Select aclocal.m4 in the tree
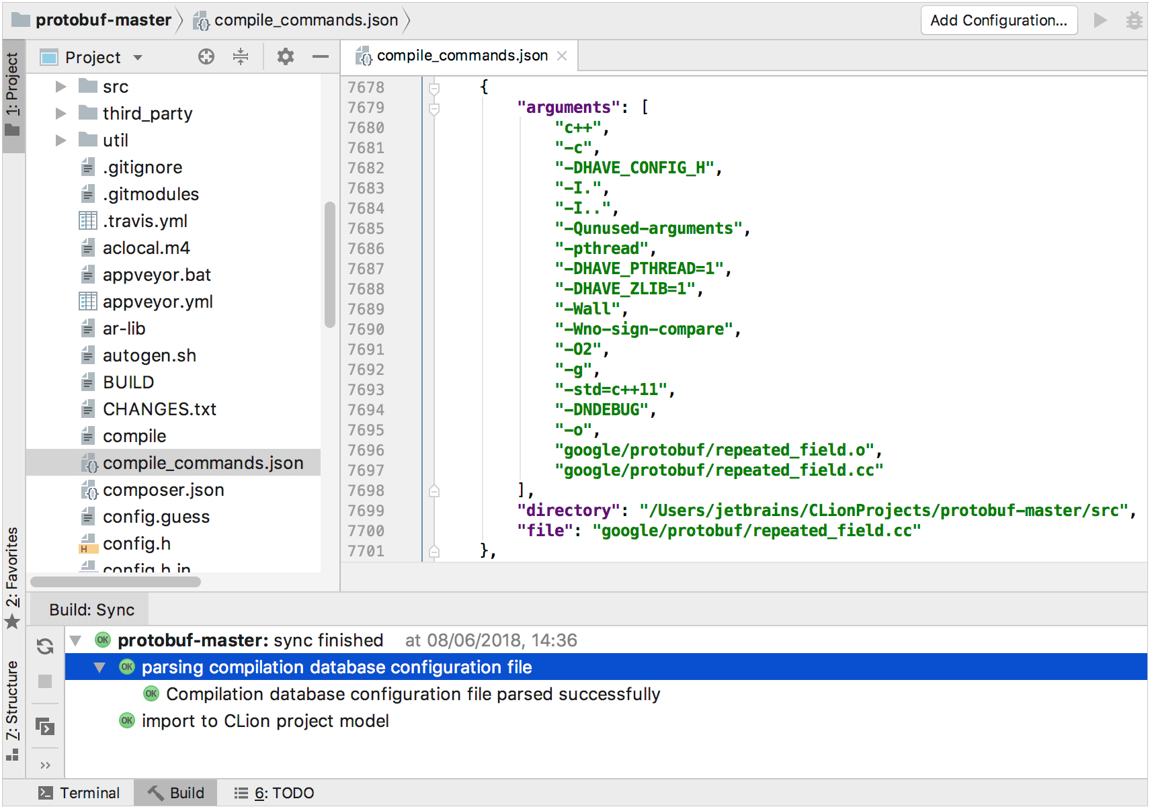1150x809 pixels. (x=146, y=248)
